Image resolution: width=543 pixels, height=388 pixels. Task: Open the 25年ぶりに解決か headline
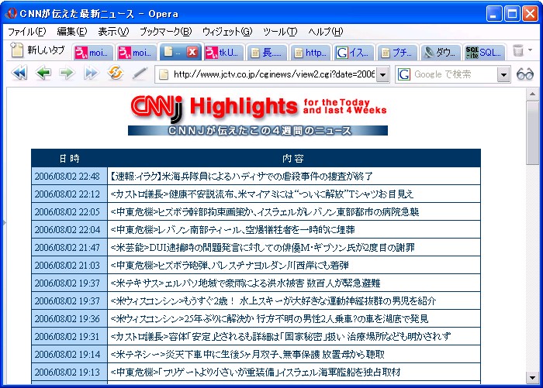click(x=269, y=319)
